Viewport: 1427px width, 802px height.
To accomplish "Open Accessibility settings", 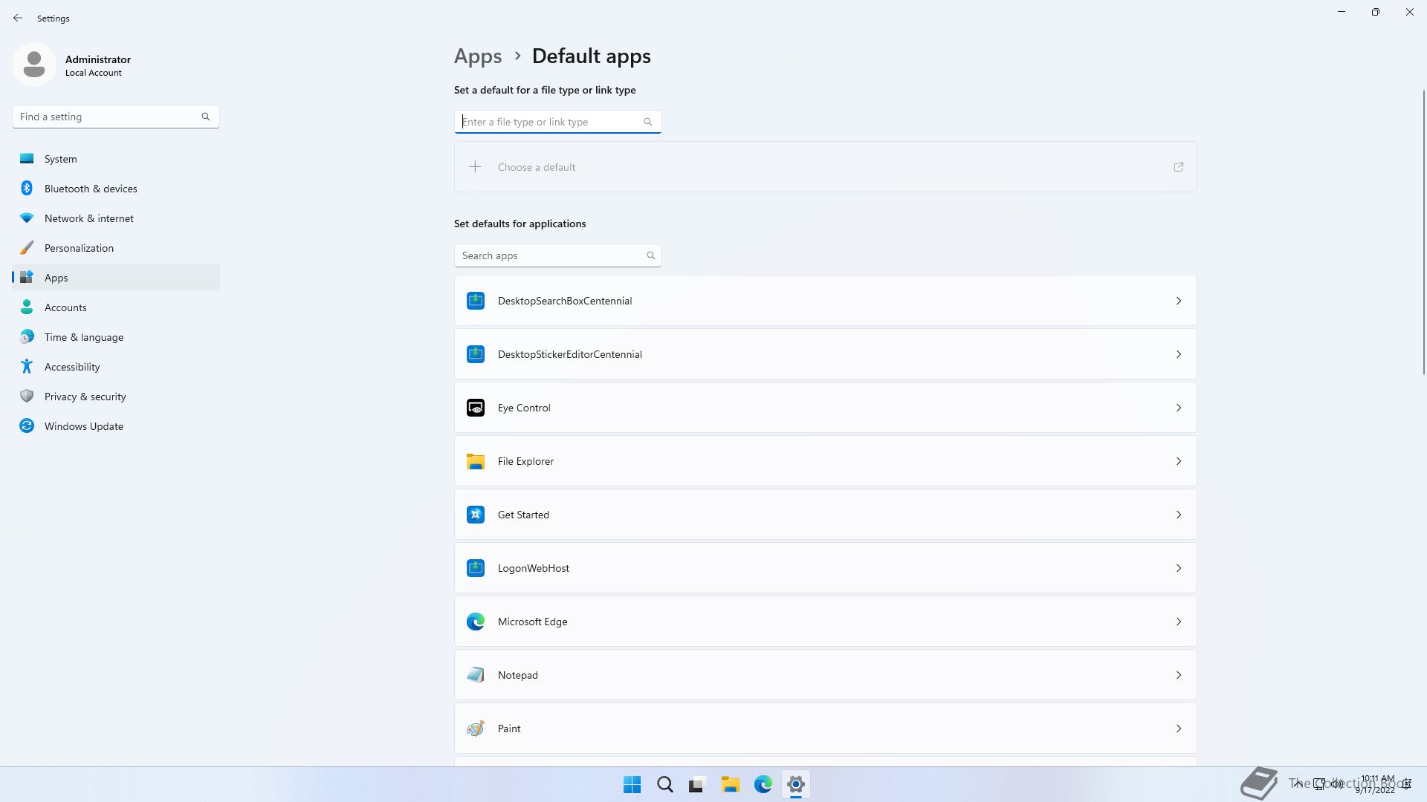I will coord(116,366).
